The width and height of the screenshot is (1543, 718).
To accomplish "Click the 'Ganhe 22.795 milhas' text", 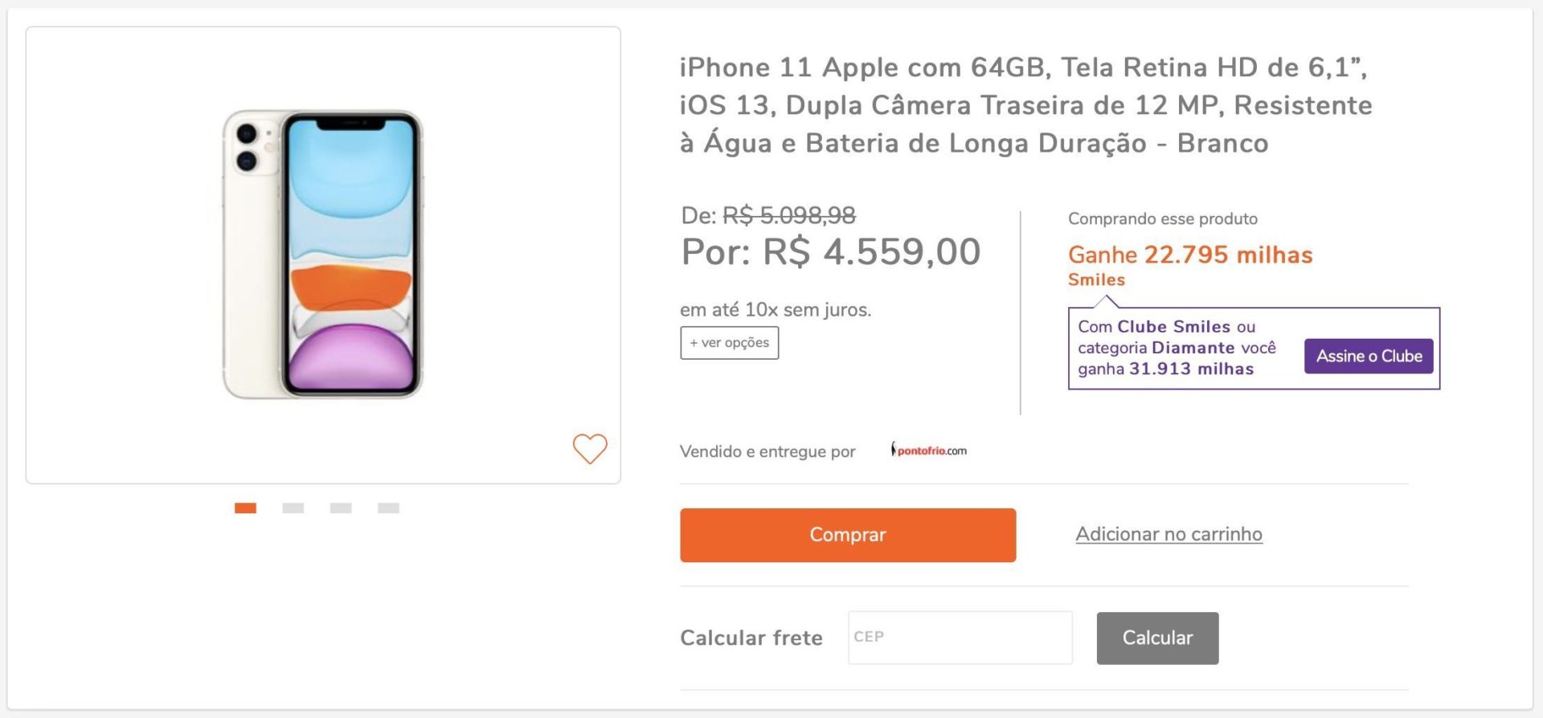I will pos(1190,255).
